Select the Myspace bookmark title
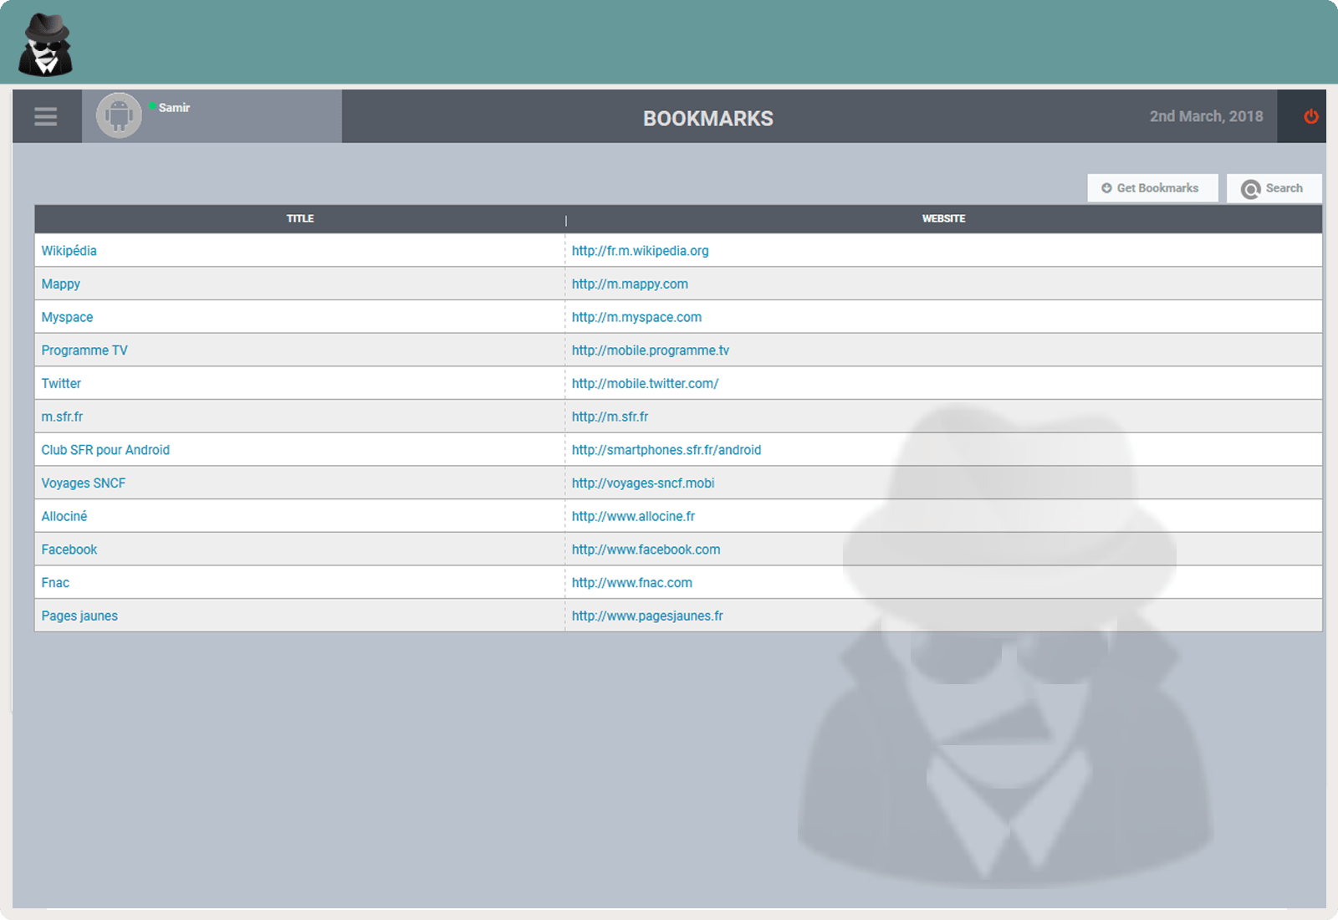This screenshot has height=920, width=1338. 68,317
